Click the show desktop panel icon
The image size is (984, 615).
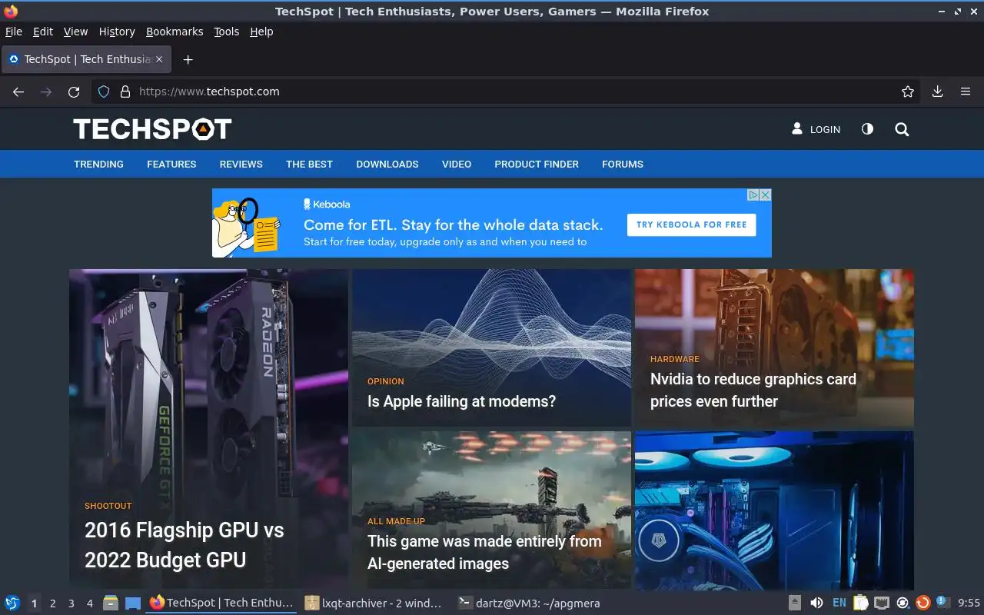[133, 603]
